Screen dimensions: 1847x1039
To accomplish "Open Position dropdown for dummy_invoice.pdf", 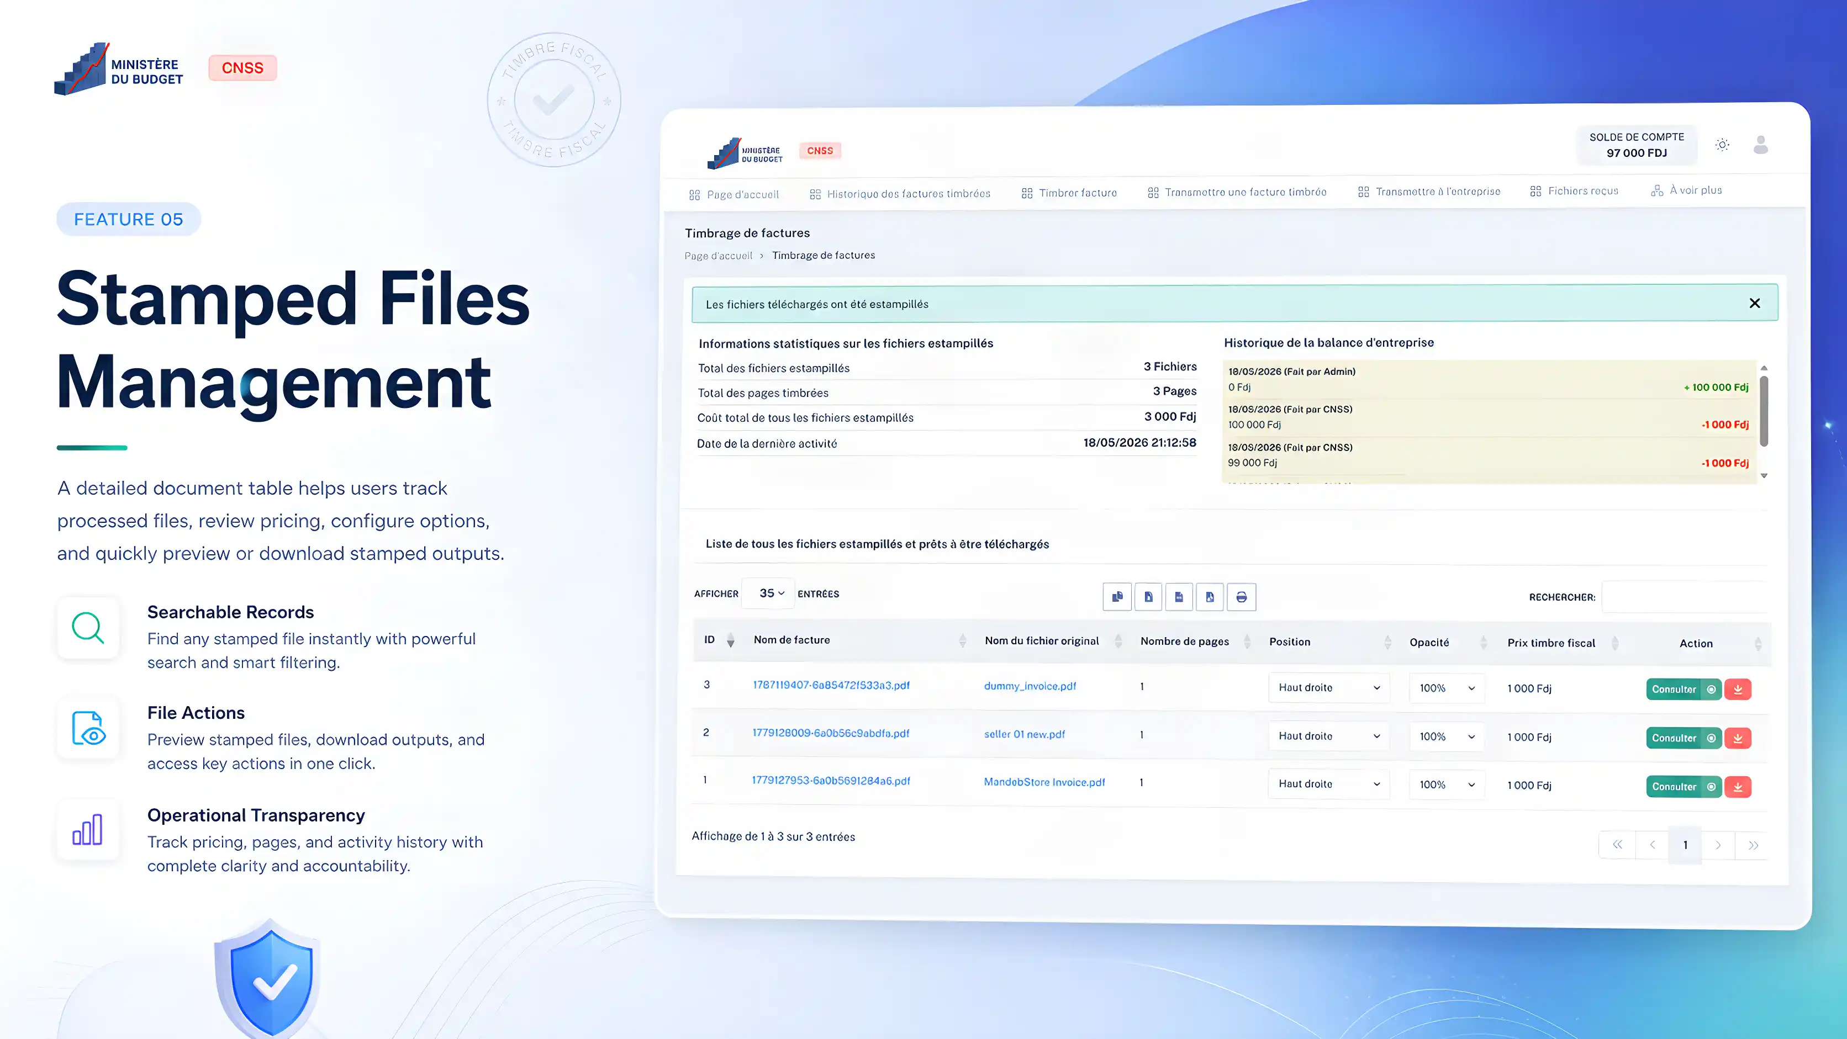I will 1328,688.
